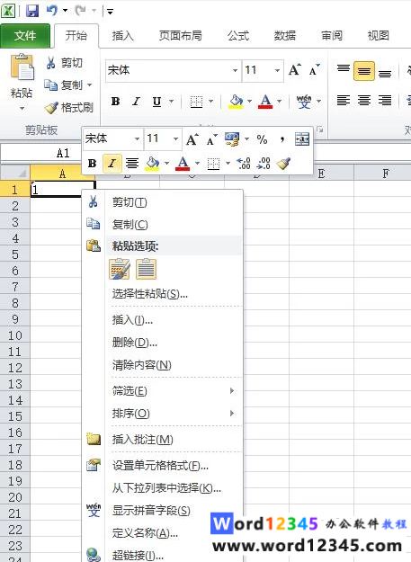Click the A1 name box field

click(41, 154)
